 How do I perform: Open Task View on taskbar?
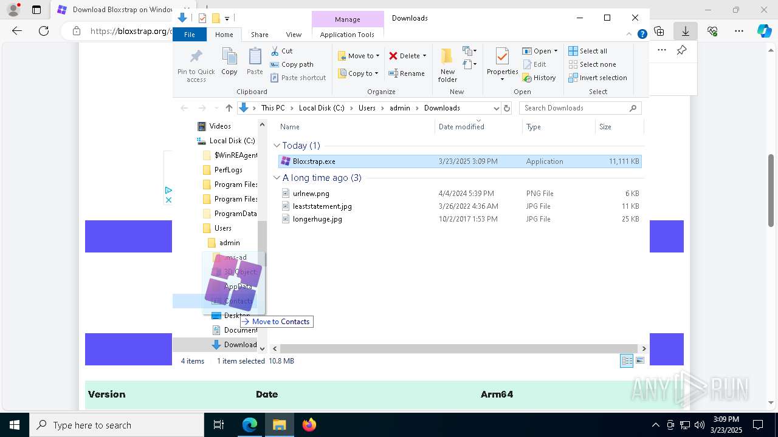[x=219, y=425]
